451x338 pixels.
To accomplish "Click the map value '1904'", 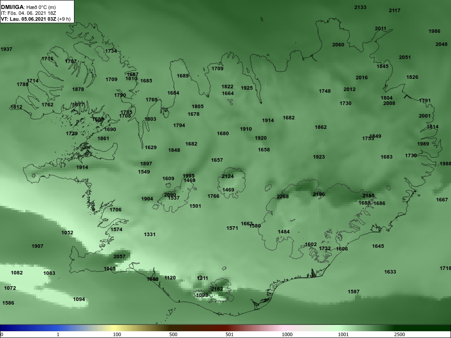I will point(147,199).
